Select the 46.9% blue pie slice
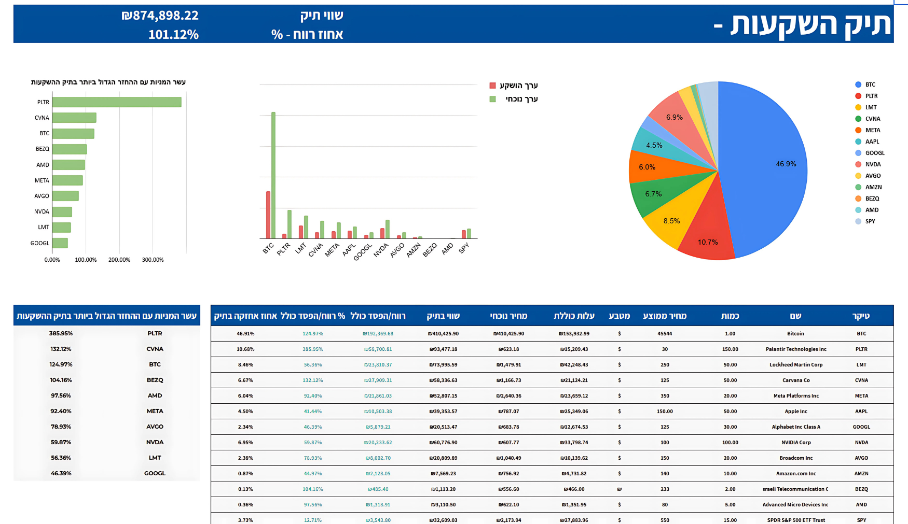908x524 pixels. pyautogui.click(x=768, y=166)
